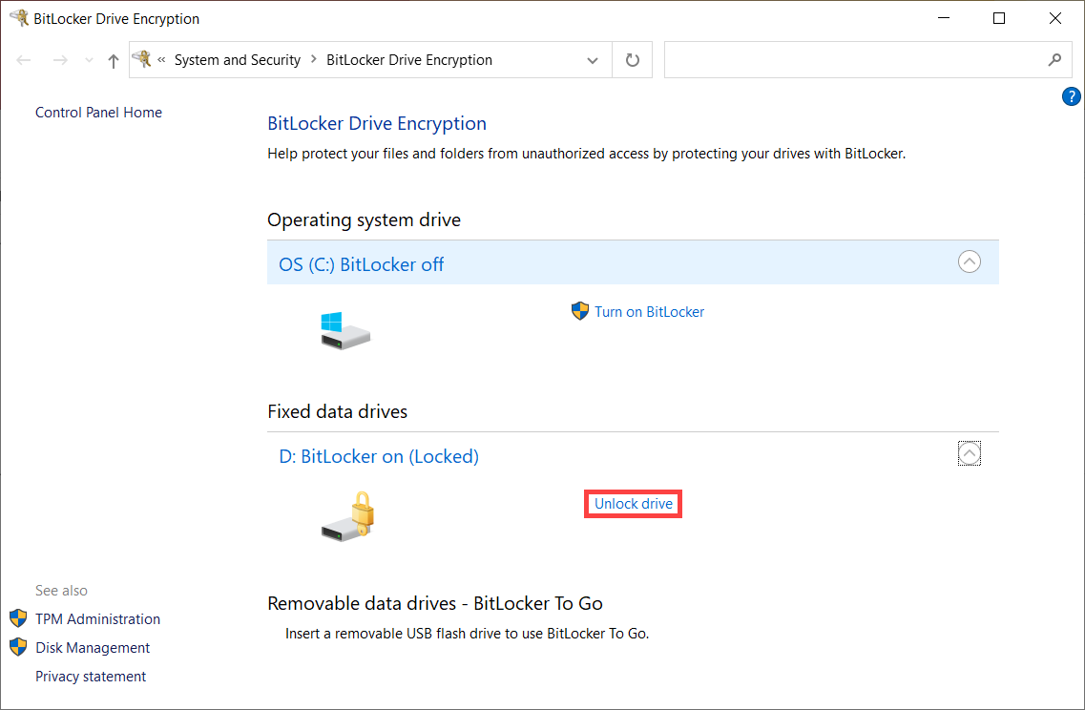Expand the address bar history dropdown

(593, 60)
